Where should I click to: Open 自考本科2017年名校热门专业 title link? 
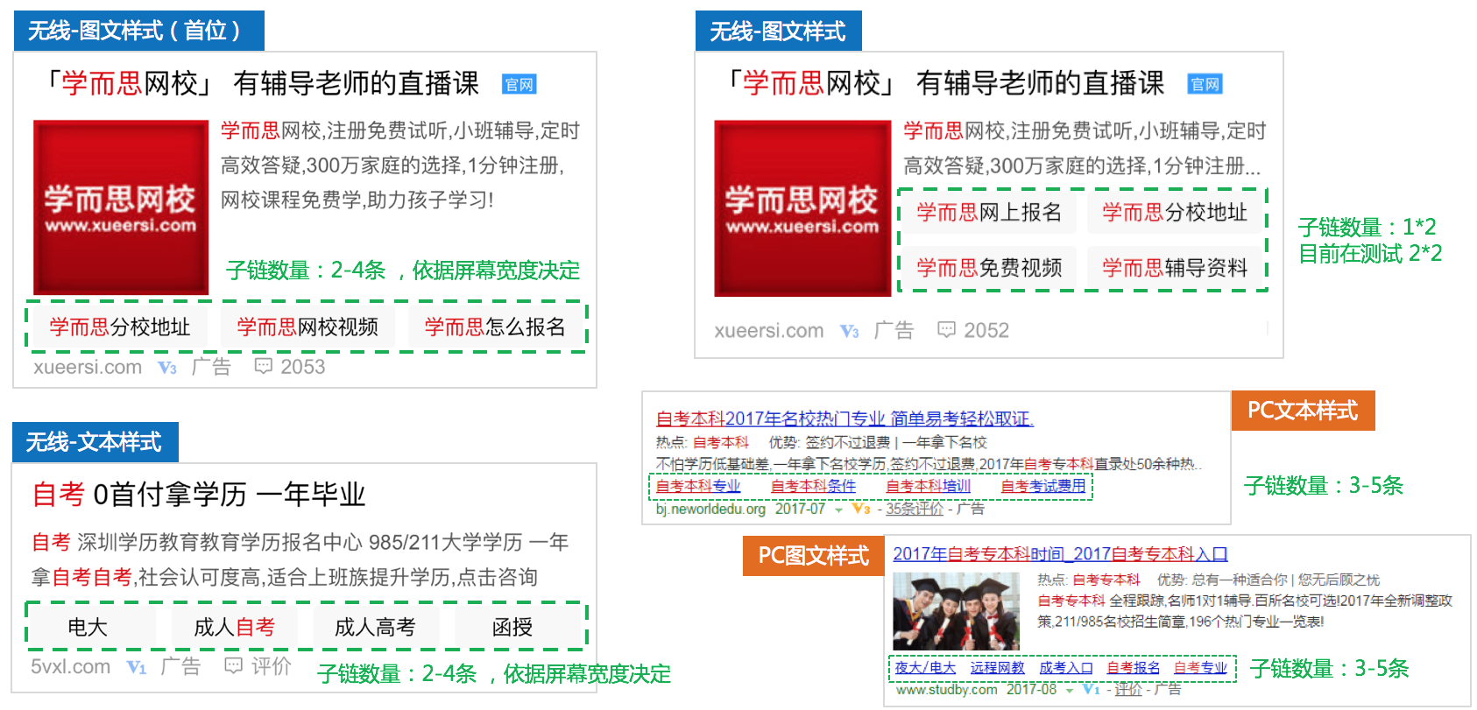tap(845, 418)
